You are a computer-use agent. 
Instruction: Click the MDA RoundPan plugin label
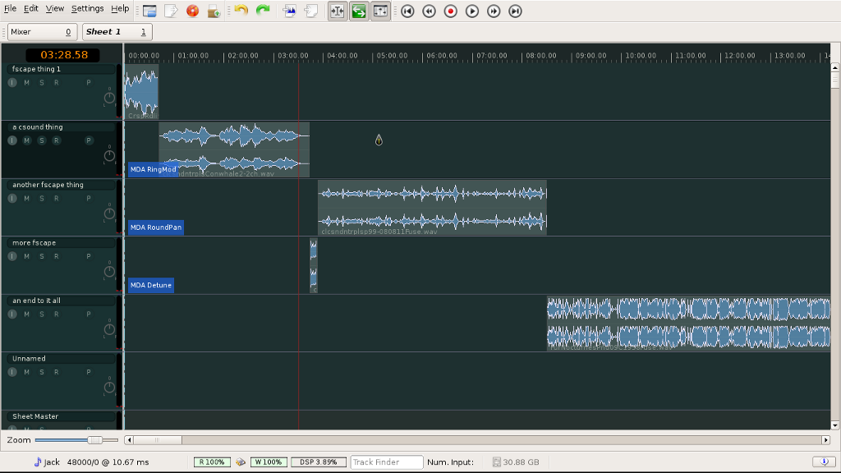click(x=155, y=227)
